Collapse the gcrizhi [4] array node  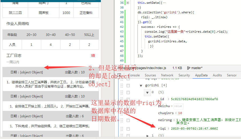coord(141,86)
